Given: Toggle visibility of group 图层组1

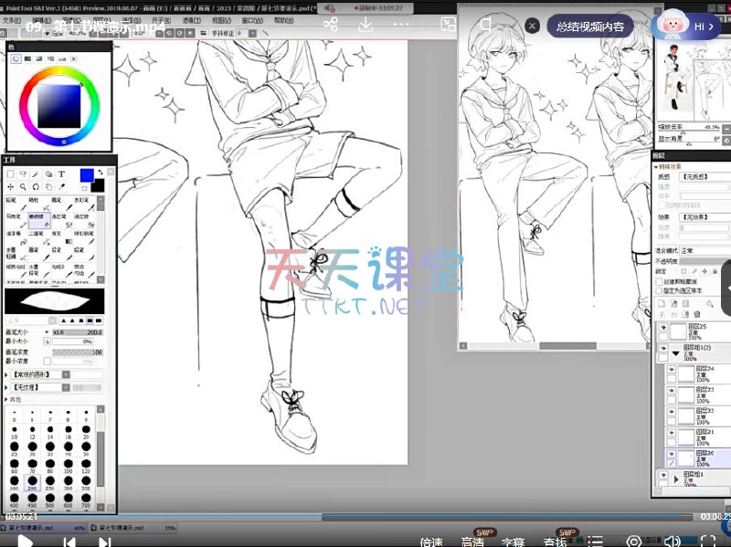Looking at the screenshot, I should click(663, 475).
